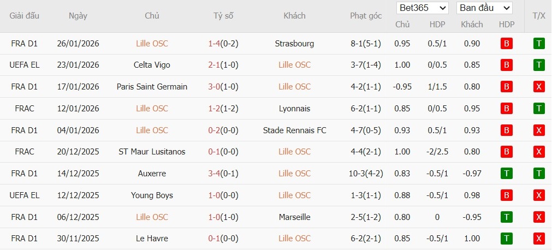Image resolution: width=552 pixels, height=250 pixels.
Task: Click the Marseille team name
Action: (294, 217)
